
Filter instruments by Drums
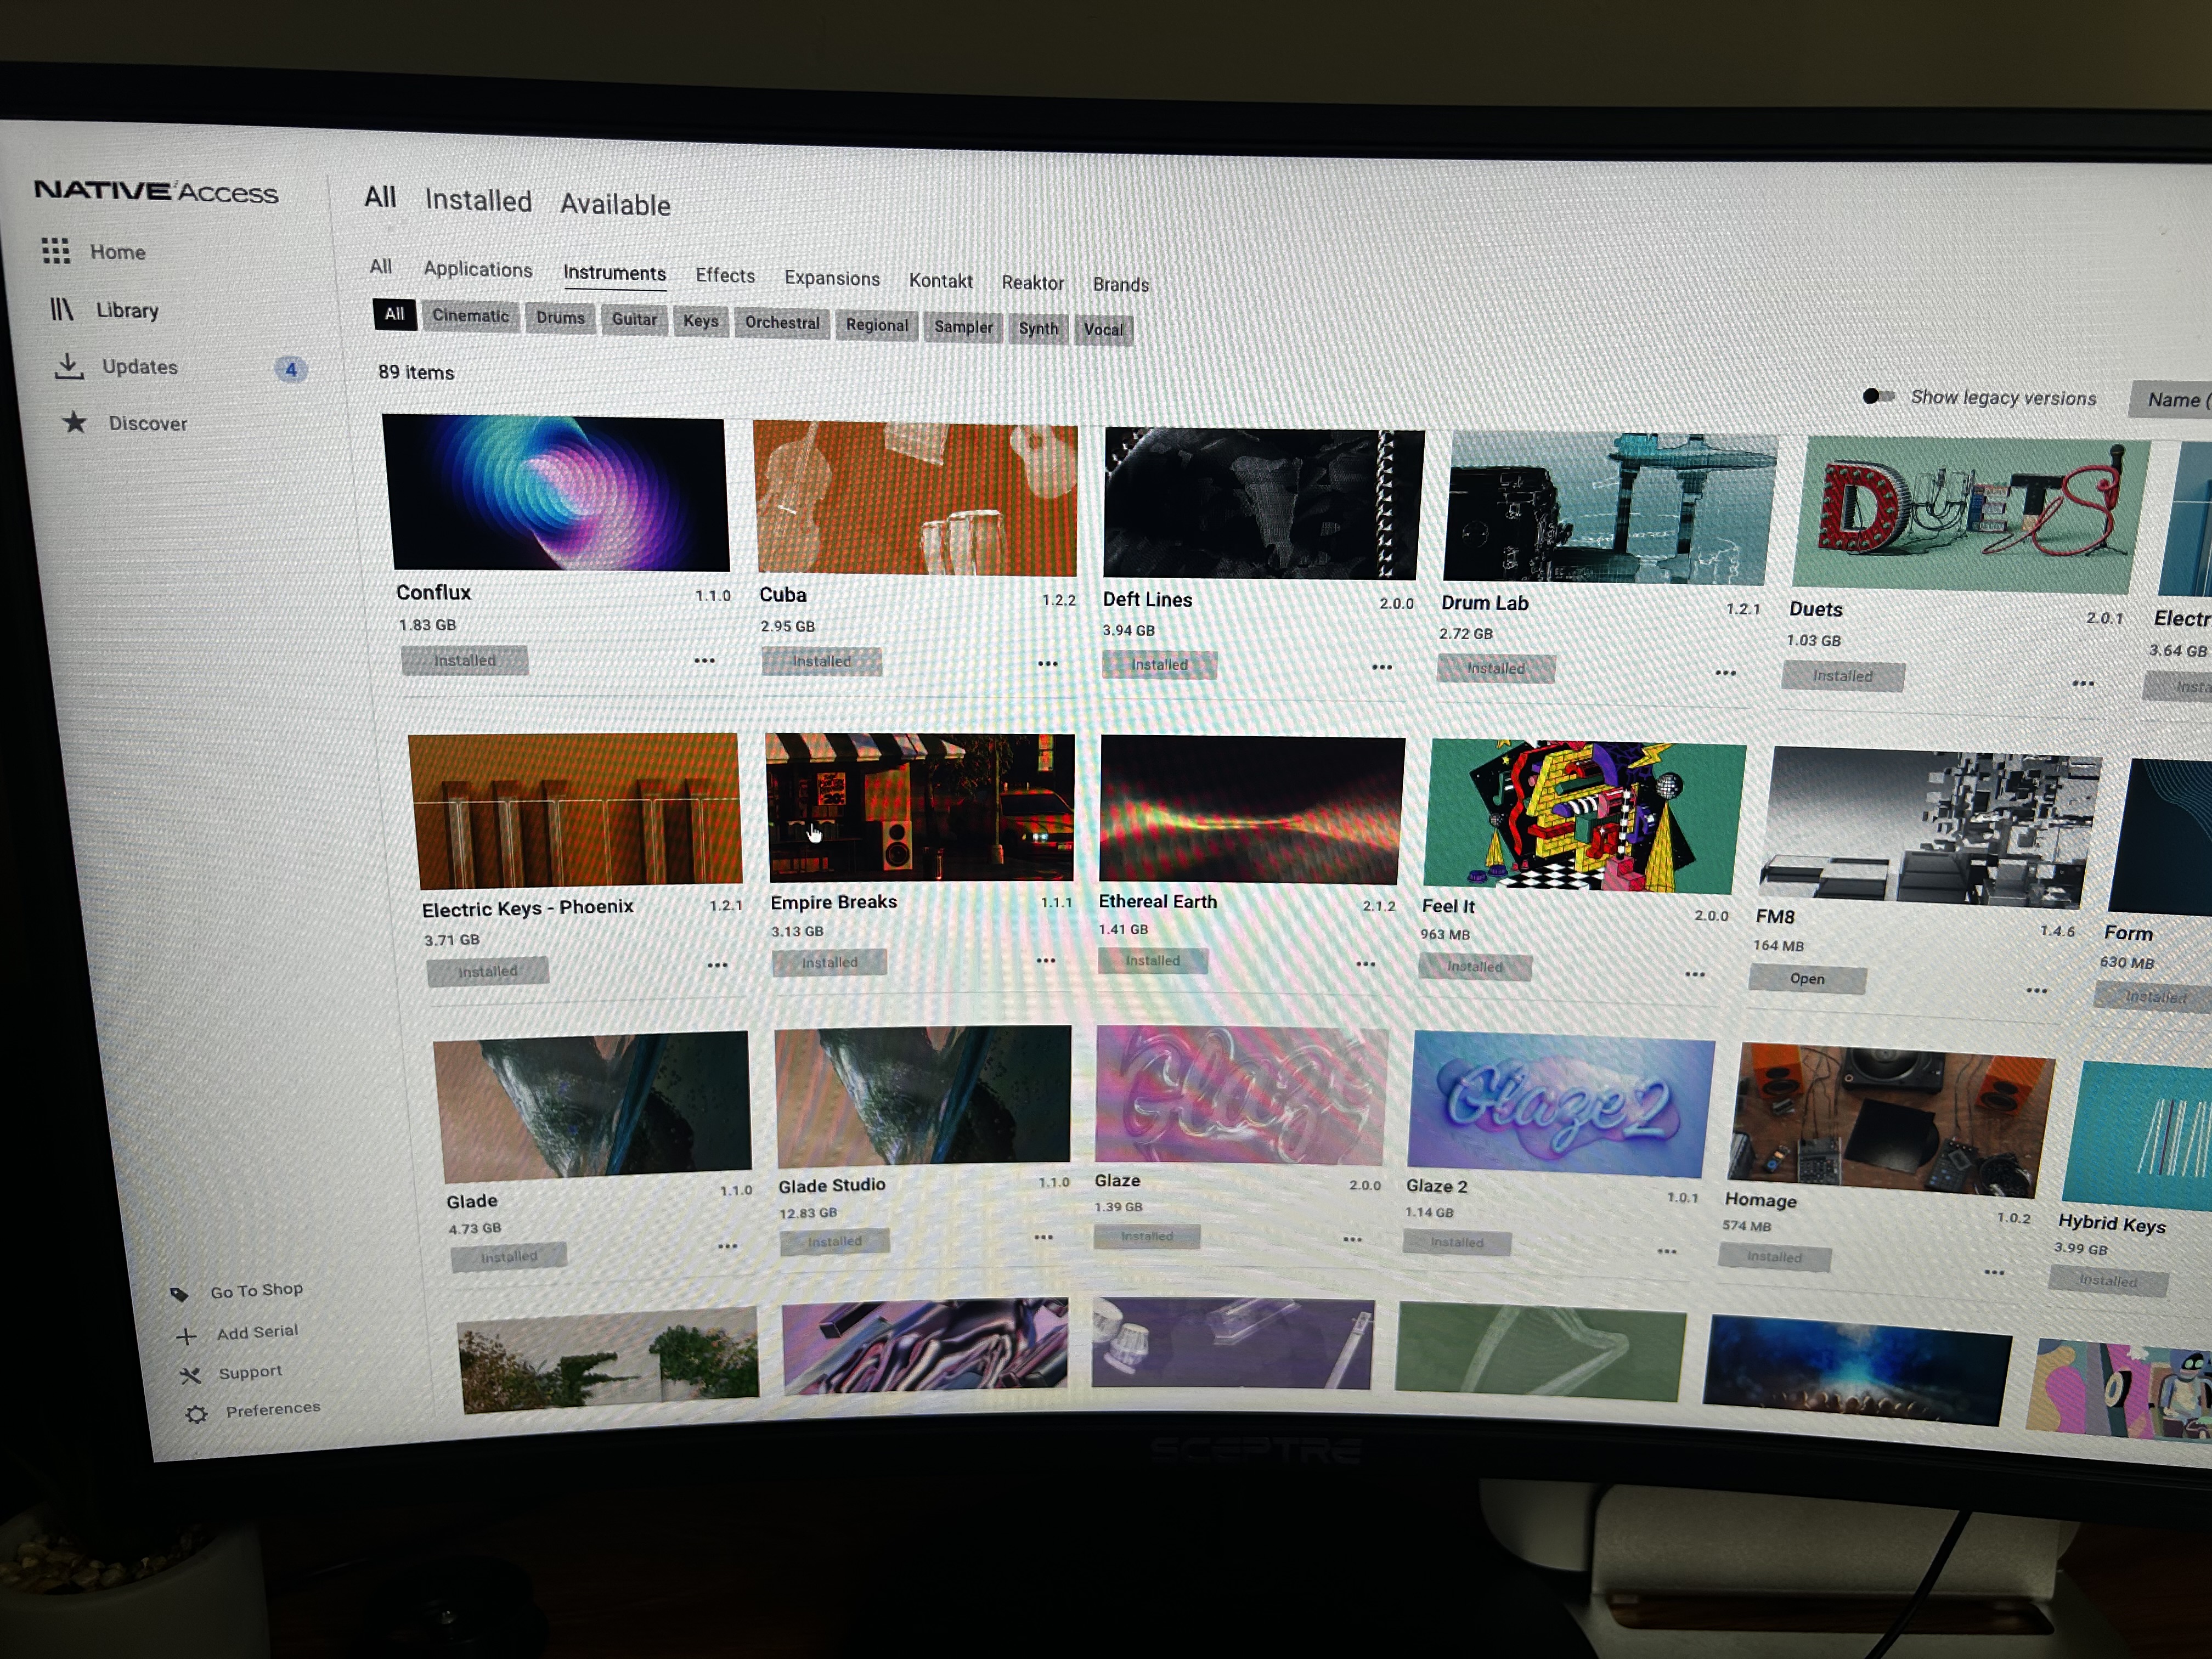[x=560, y=318]
